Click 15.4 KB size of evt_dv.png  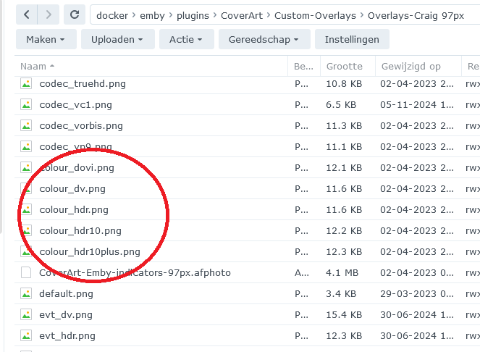(x=344, y=314)
